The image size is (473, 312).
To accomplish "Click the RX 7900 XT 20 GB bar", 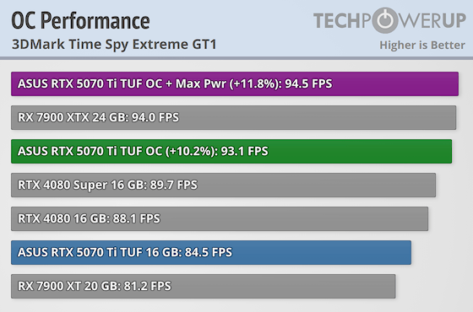I will point(204,286).
